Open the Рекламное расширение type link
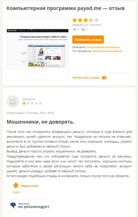The image size is (138, 217). tap(107, 51)
